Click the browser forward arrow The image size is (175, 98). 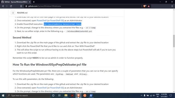click(7, 6)
